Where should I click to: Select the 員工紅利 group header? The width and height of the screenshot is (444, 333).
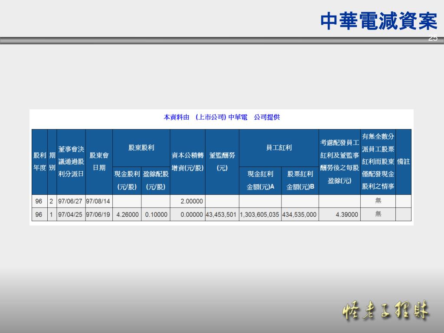[x=279, y=148]
